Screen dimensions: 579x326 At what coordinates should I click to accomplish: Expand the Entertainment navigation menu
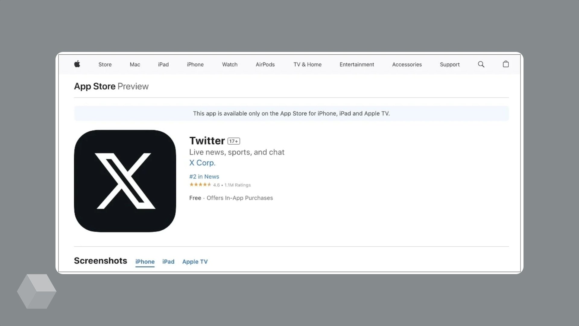tap(357, 65)
